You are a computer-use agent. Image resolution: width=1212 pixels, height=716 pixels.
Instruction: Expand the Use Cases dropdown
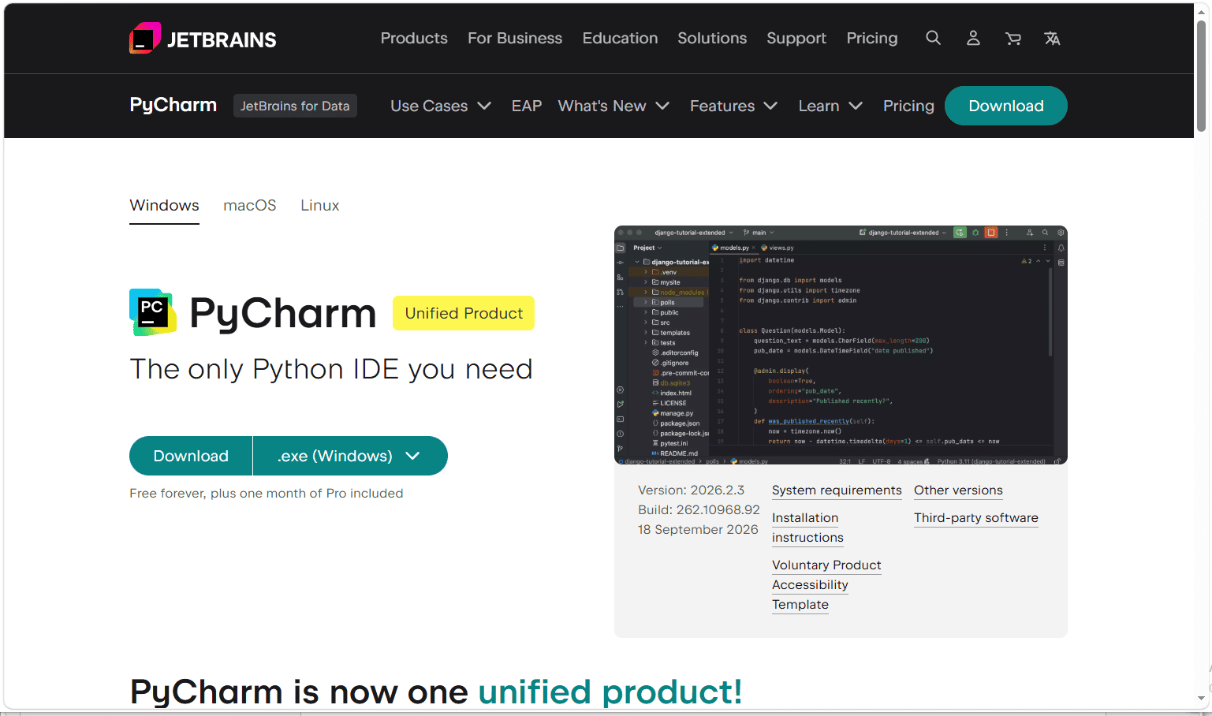(x=441, y=106)
